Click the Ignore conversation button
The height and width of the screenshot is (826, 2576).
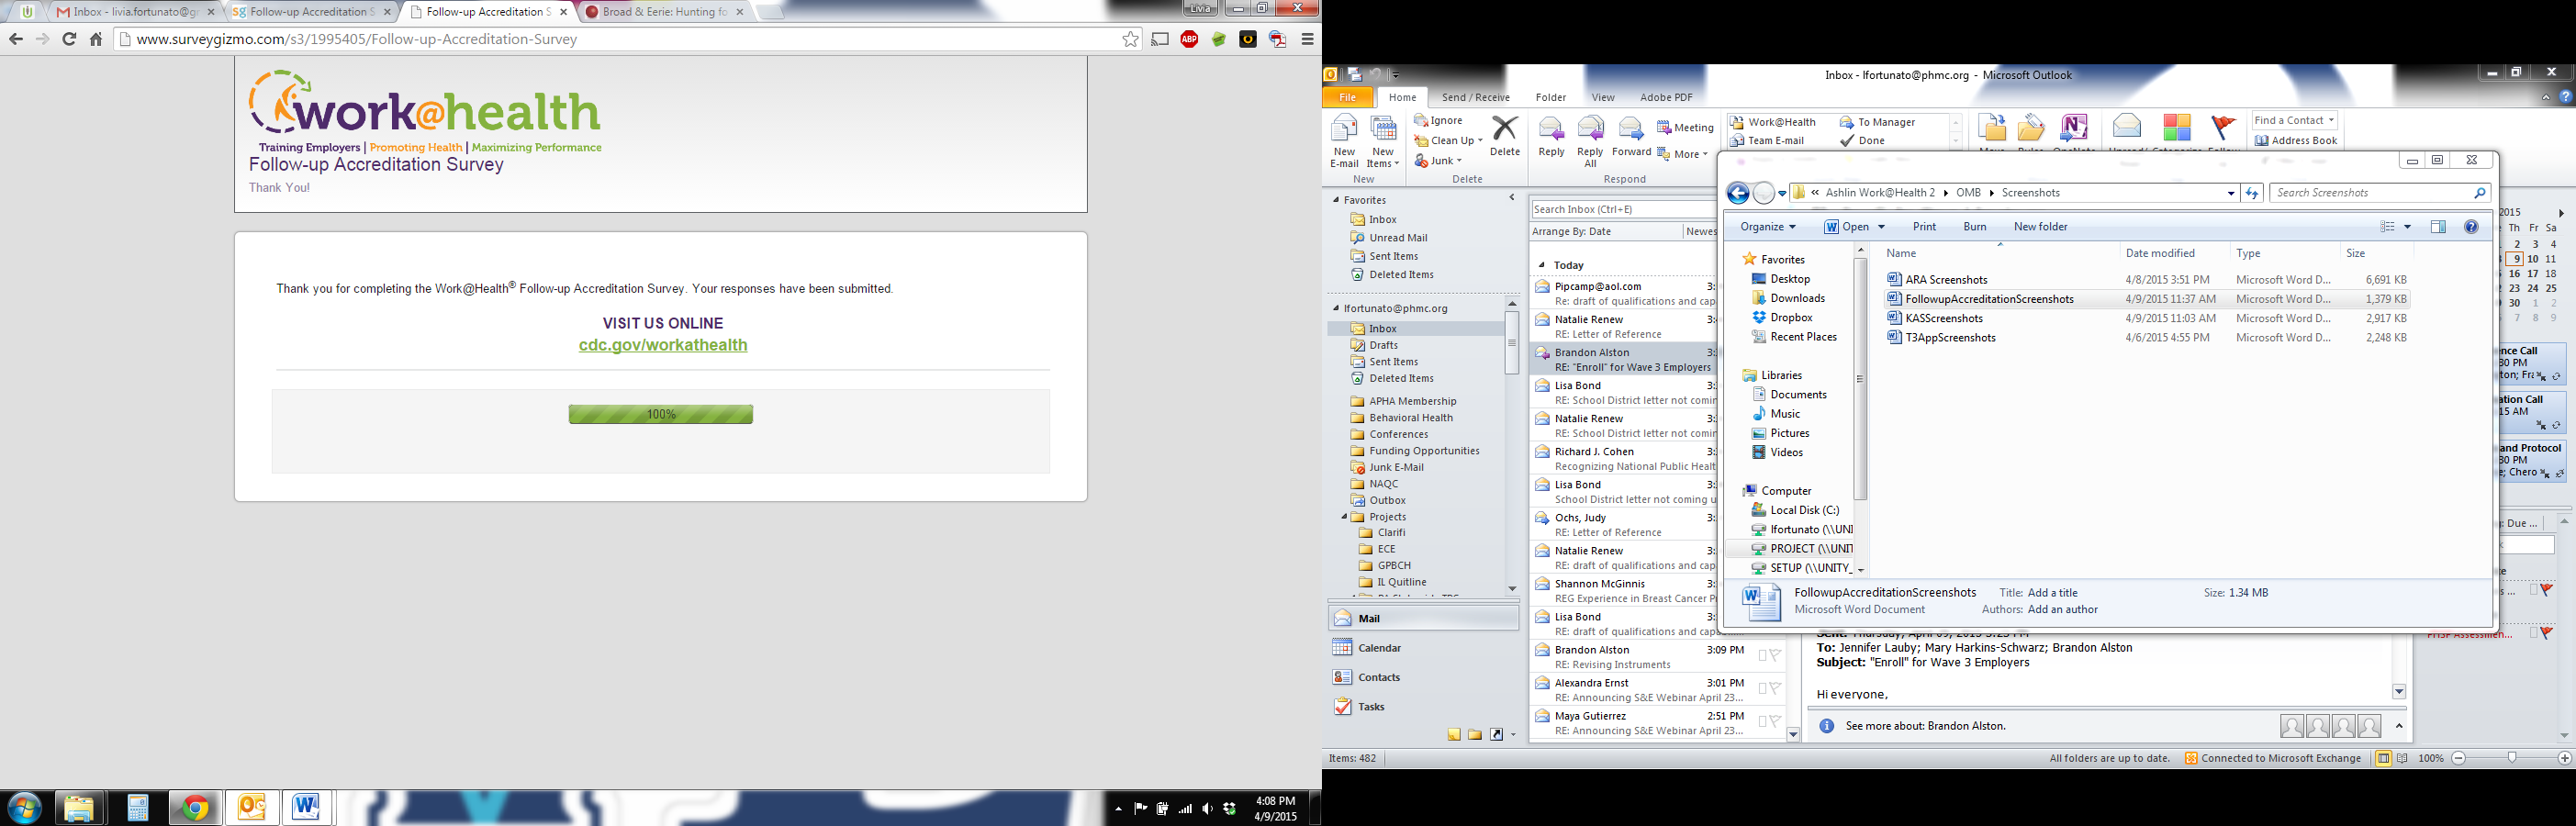tap(1439, 120)
